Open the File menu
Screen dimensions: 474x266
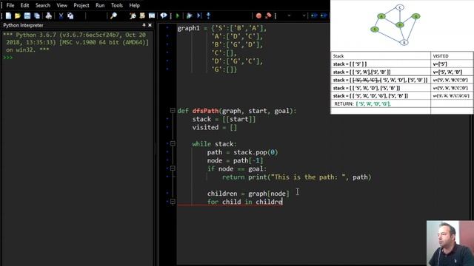click(10, 5)
